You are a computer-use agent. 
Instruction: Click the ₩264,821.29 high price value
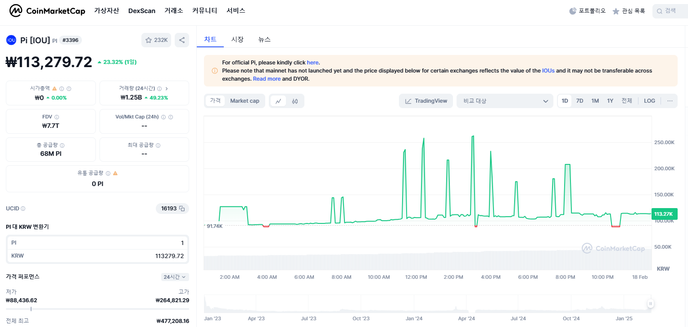point(172,300)
